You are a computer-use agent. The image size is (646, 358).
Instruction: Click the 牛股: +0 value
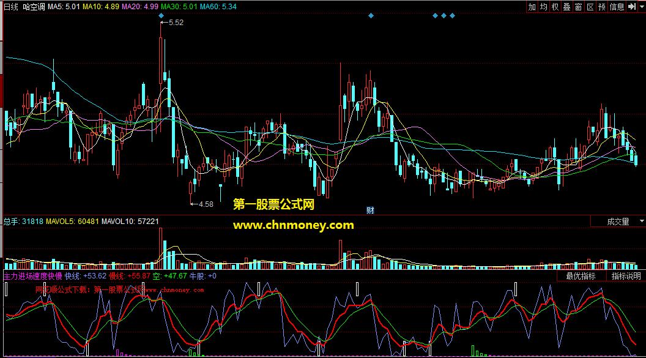[202, 276]
